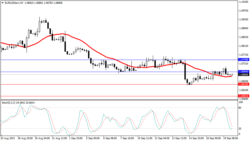
Task: Click the 1.10160 value on price scale
Action: (x=243, y=2)
